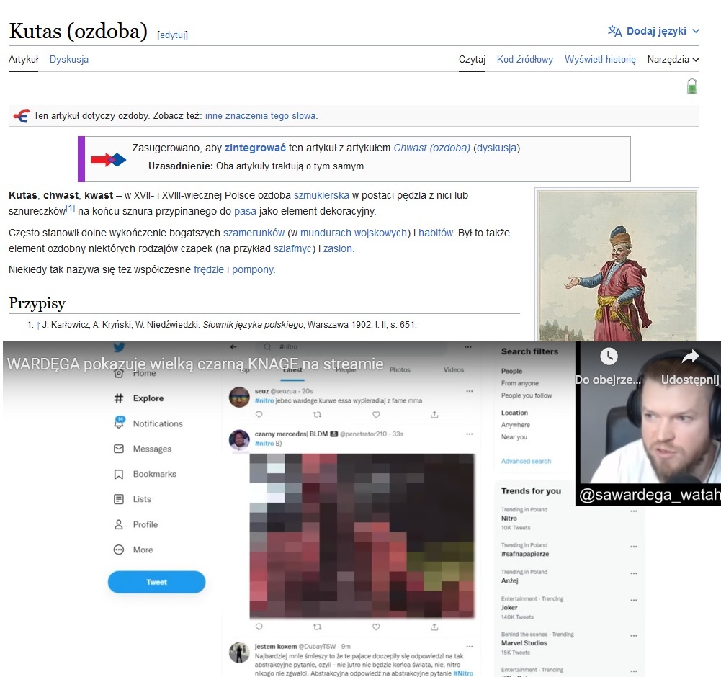Image resolution: width=721 pixels, height=677 pixels.
Task: Follow the zasłon link
Action: coord(338,248)
